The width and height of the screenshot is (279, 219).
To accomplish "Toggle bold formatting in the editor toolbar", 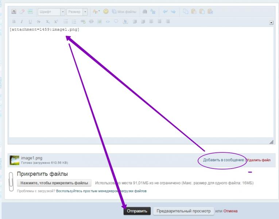I will click(14, 22).
